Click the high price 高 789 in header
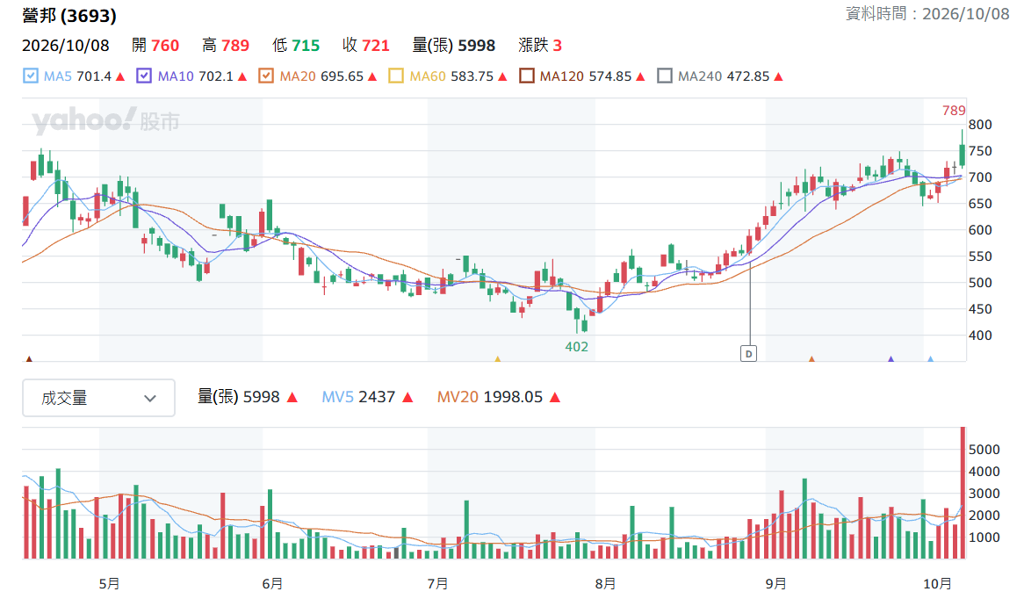1024x606 pixels. 226,45
